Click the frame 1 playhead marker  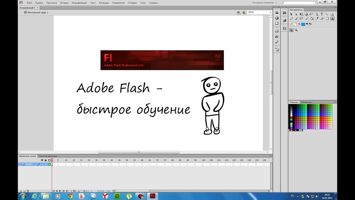coord(52,160)
